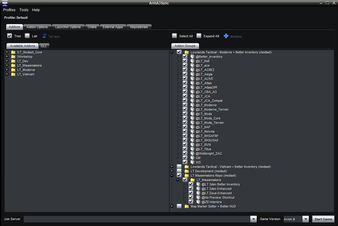The image size is (338, 226).
Task: Click the LT_Missiemakers subfolder icon in Addon Groups
Action: [193, 180]
